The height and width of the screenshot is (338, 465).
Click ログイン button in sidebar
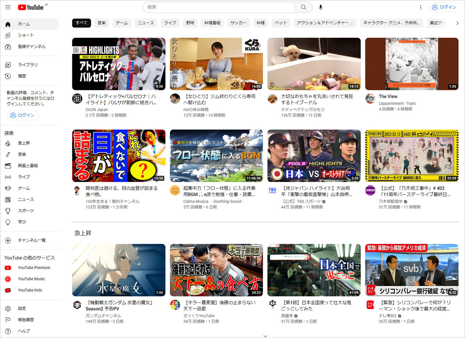pyautogui.click(x=23, y=115)
